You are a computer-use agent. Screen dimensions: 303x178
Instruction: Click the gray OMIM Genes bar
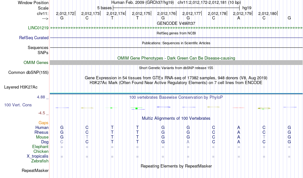click(176, 62)
